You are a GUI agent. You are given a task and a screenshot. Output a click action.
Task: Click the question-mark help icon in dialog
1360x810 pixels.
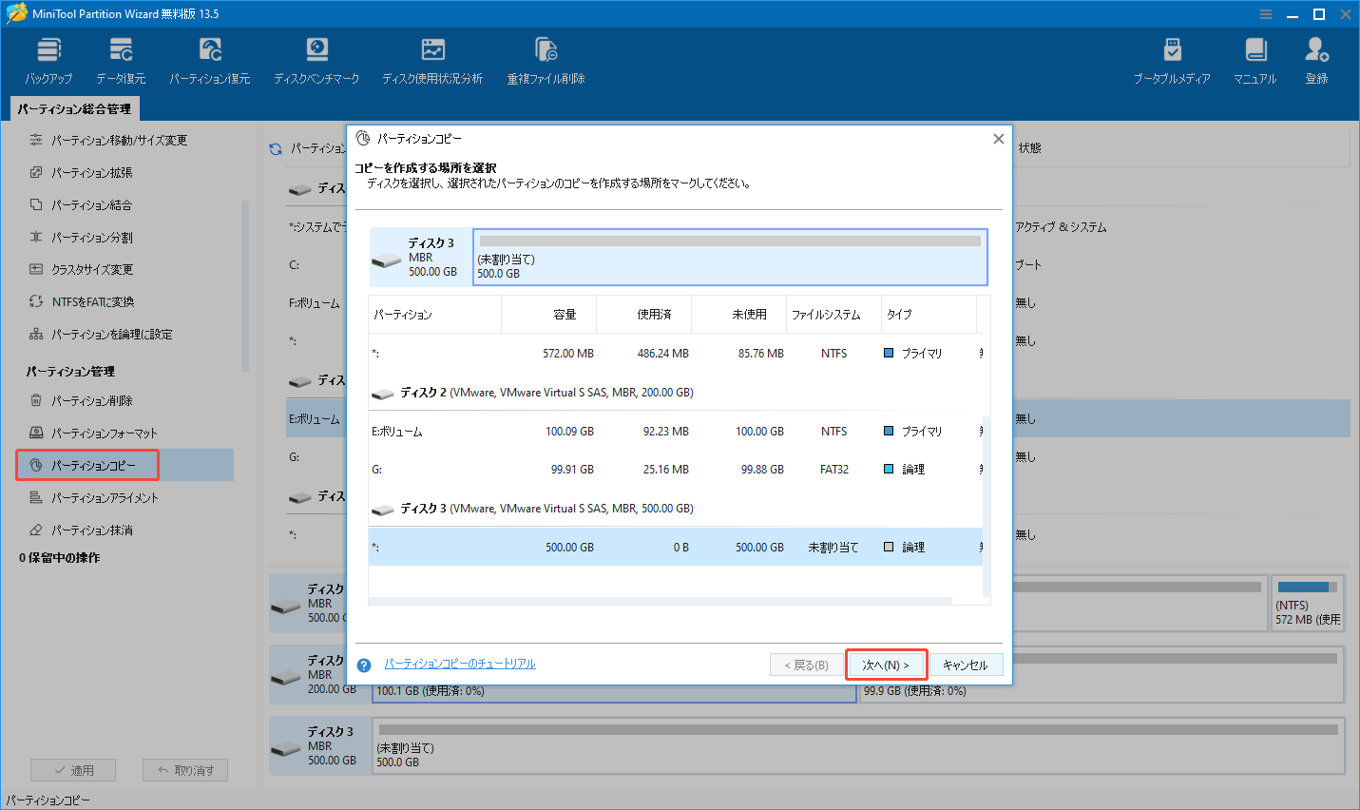[x=363, y=665]
